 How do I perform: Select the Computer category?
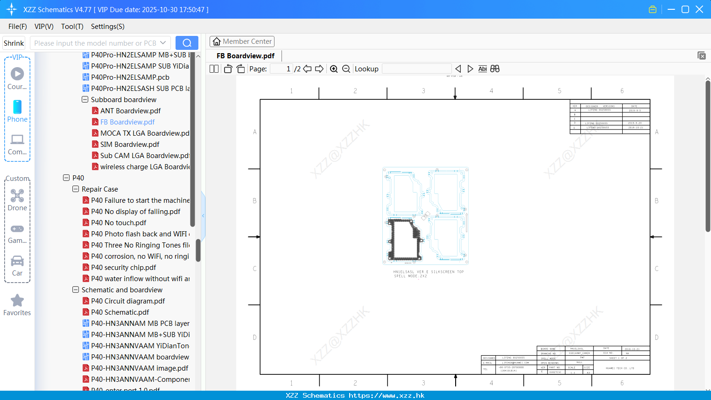pyautogui.click(x=17, y=145)
